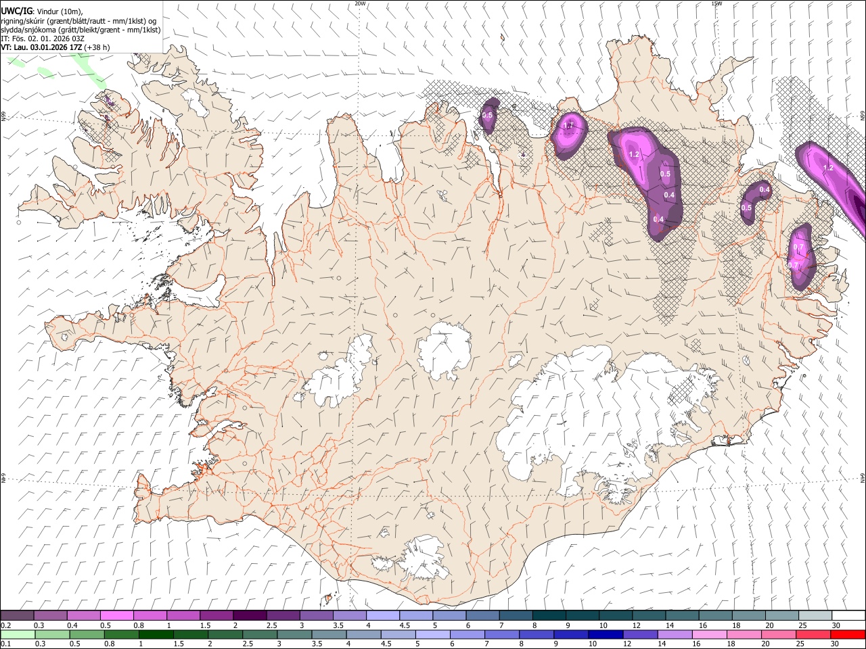Image resolution: width=866 pixels, height=649 pixels.
Task: Pick the top-row lavender swatch starting at 4
Action: (382, 615)
